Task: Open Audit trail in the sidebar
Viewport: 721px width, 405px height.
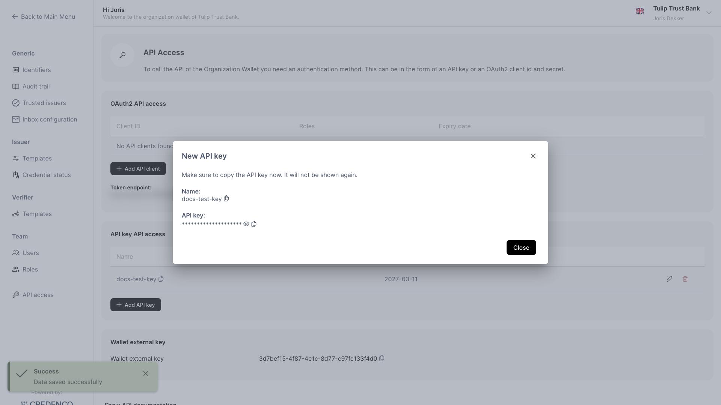Action: (36, 86)
